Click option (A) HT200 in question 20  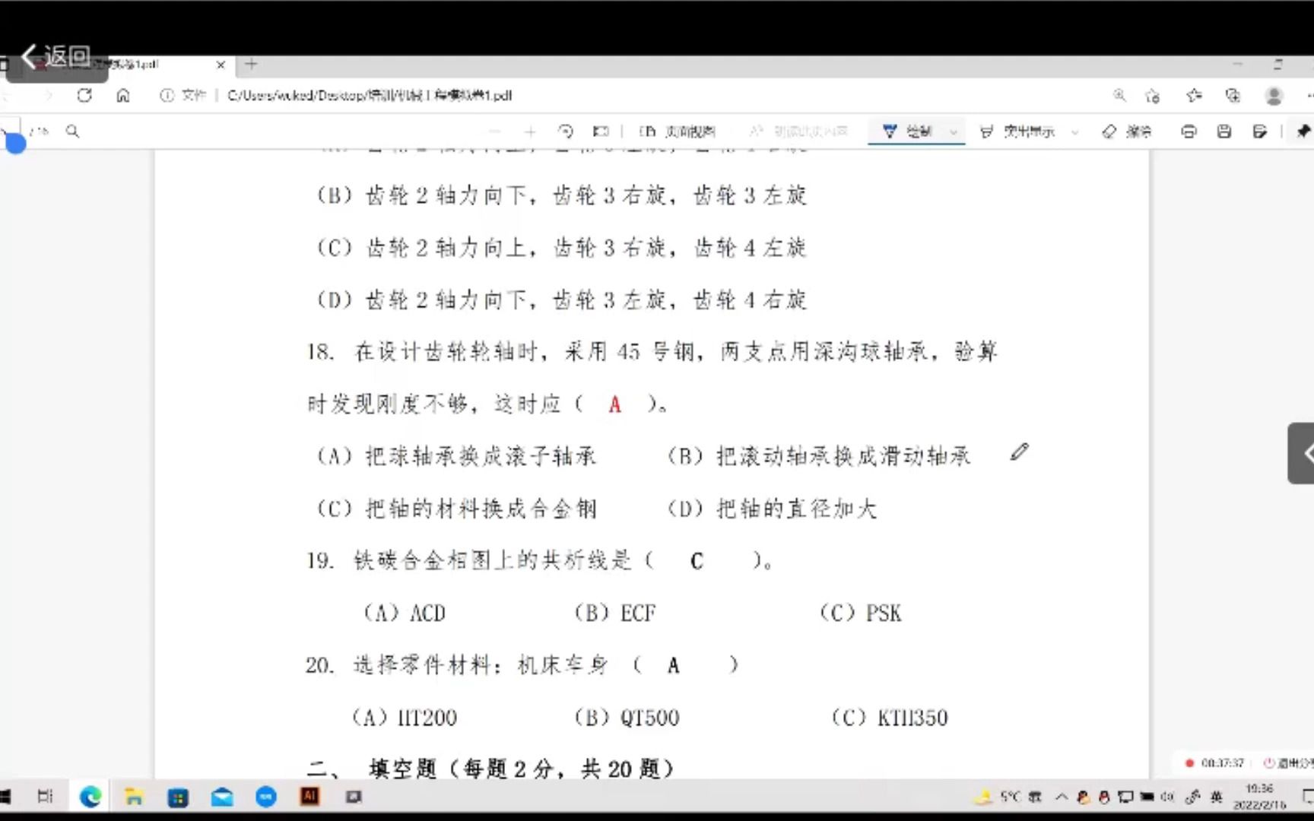tap(405, 718)
